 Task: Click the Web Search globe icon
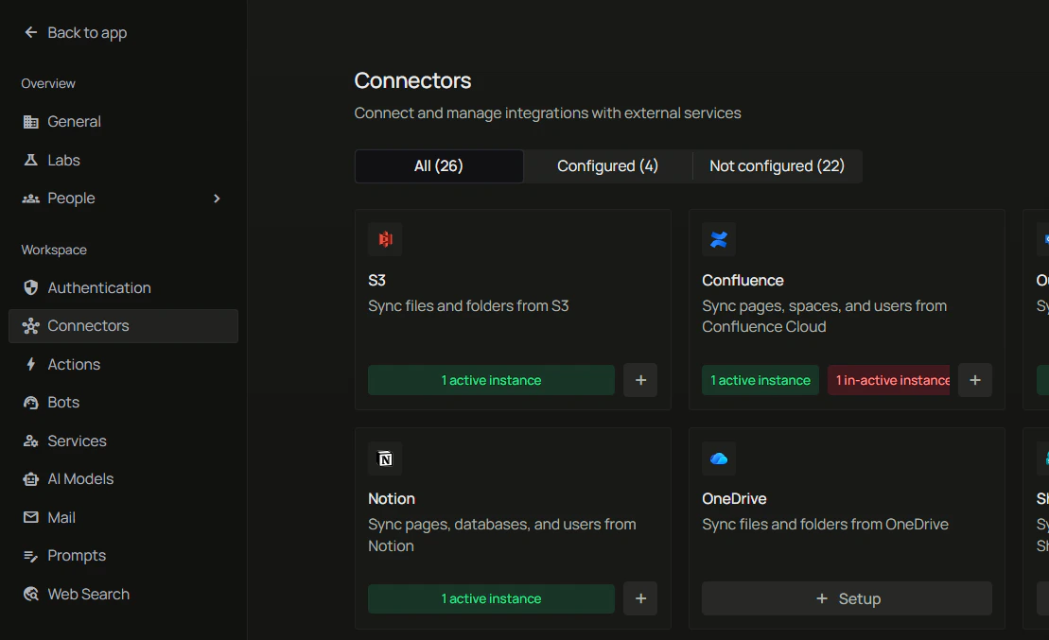(x=31, y=594)
